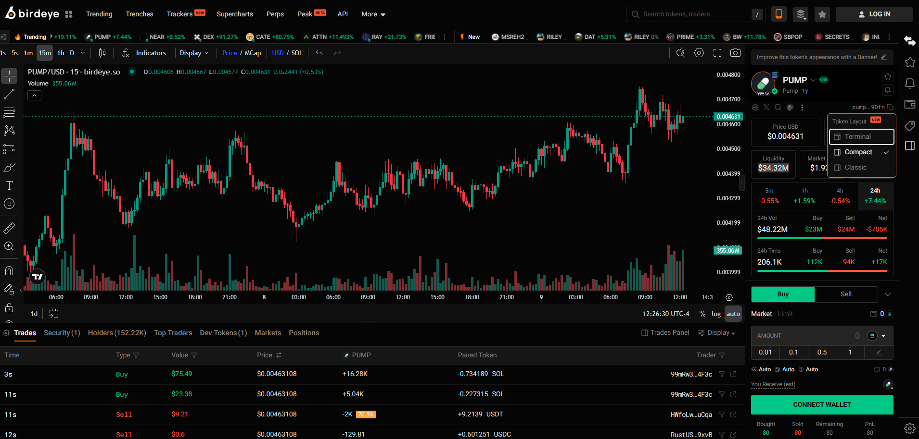Viewport: 919px width, 439px height.
Task: Select the text annotation tool
Action: click(9, 185)
